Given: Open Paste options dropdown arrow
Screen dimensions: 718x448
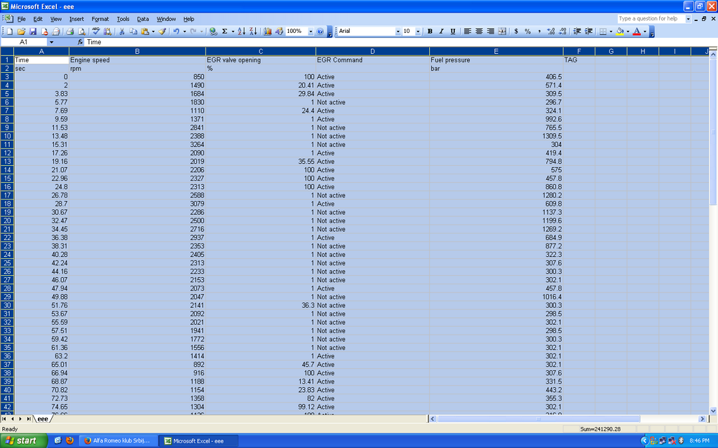Looking at the screenshot, I should 153,31.
